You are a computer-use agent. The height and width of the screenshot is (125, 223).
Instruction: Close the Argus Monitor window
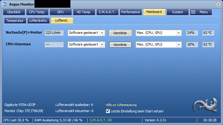218,4
